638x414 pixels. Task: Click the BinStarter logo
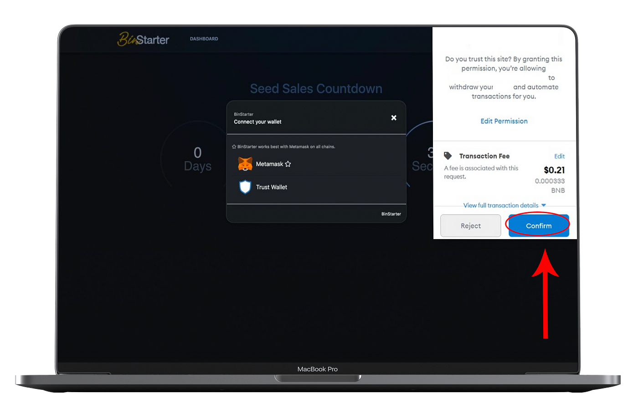[x=143, y=39]
